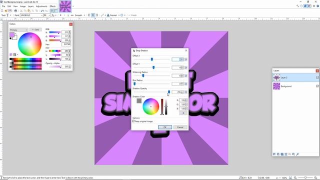Toggle the Tools window icon at top right
This screenshot has width=320, height=180.
click(x=297, y=6)
